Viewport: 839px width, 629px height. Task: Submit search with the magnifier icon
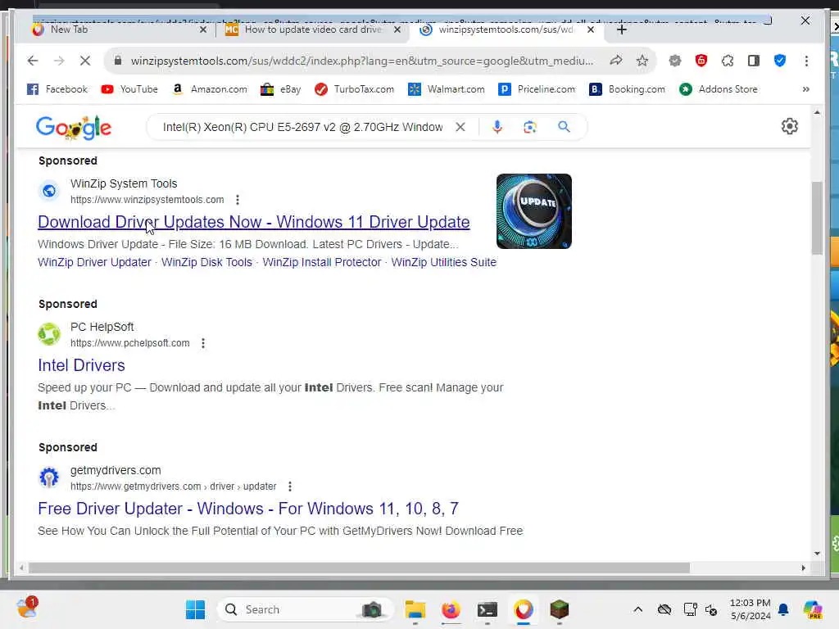click(x=564, y=127)
